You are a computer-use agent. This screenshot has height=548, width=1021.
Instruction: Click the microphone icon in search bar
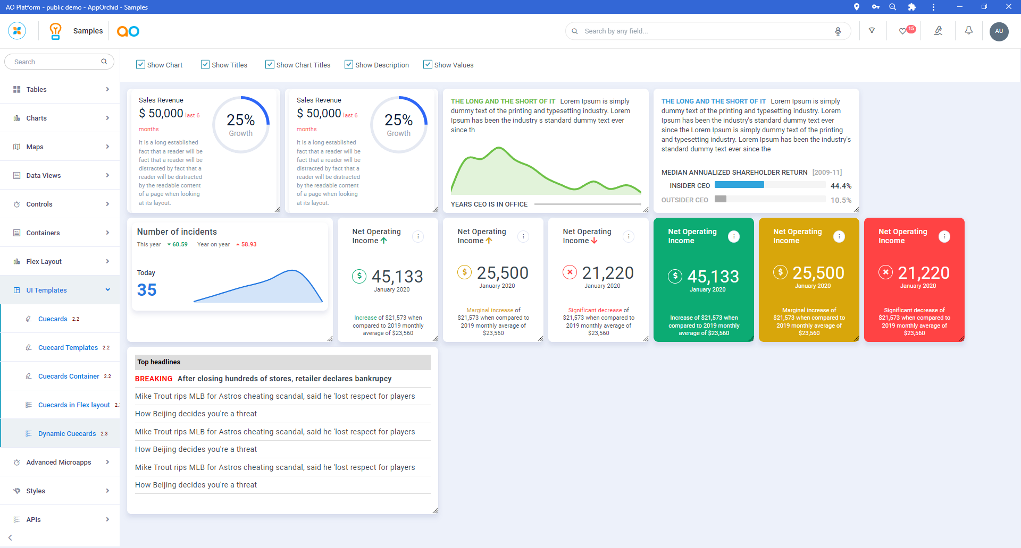838,31
